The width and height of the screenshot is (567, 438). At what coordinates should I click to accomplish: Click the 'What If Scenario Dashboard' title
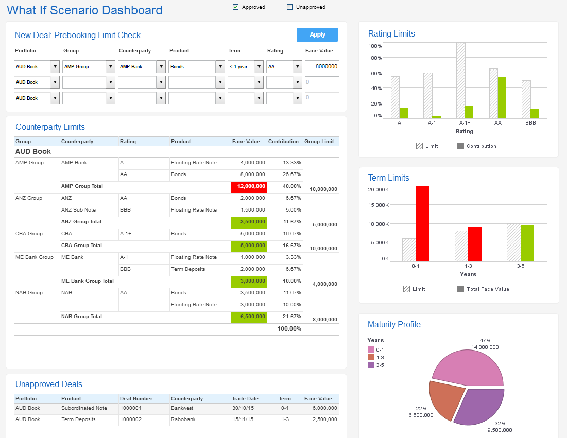[x=84, y=10]
